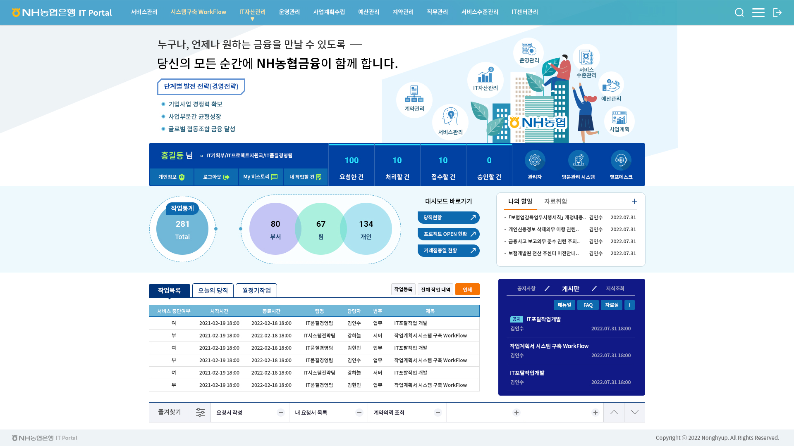This screenshot has width=794, height=446.
Task: Click 자료실 button
Action: (x=611, y=305)
